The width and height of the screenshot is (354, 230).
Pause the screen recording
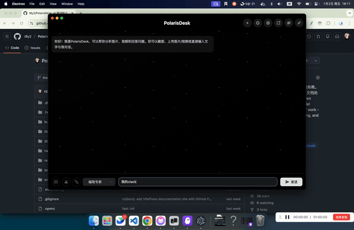287,217
